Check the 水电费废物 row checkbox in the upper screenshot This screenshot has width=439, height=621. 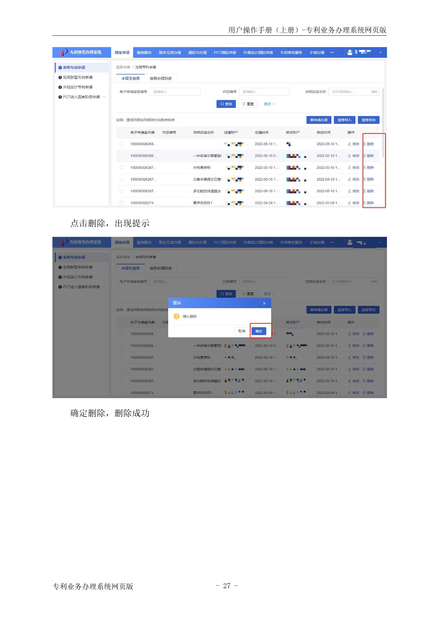click(121, 167)
